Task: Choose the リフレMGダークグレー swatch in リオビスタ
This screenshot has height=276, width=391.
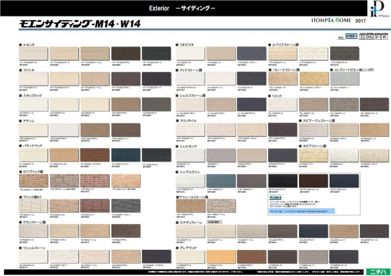Action: point(251,53)
